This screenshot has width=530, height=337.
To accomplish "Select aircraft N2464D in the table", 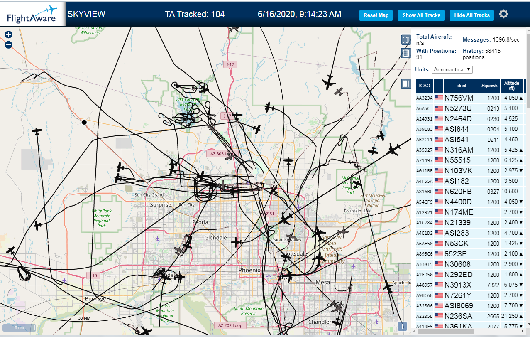I will 458,119.
